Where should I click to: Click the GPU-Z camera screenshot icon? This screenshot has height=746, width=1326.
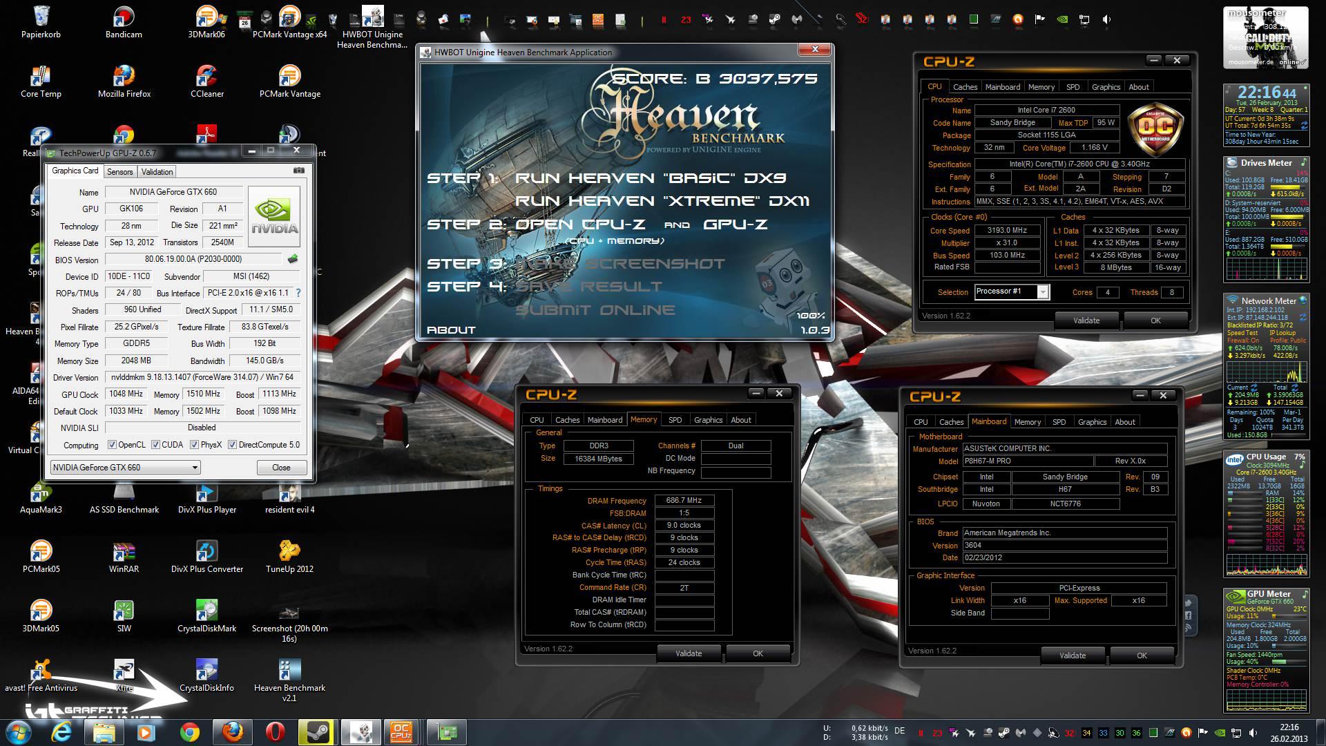coord(298,170)
